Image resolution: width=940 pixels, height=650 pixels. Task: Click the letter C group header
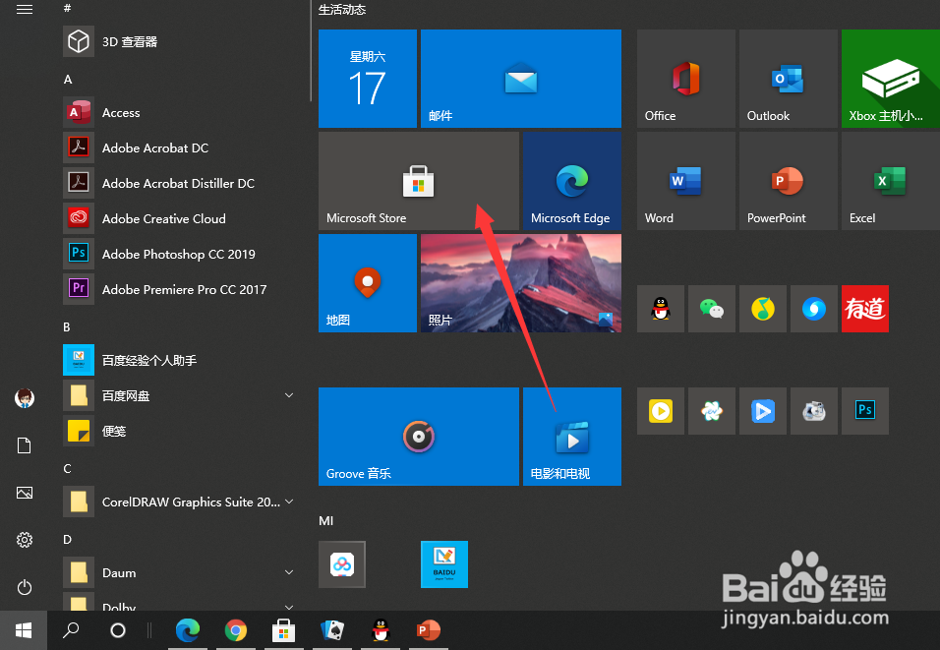point(67,468)
